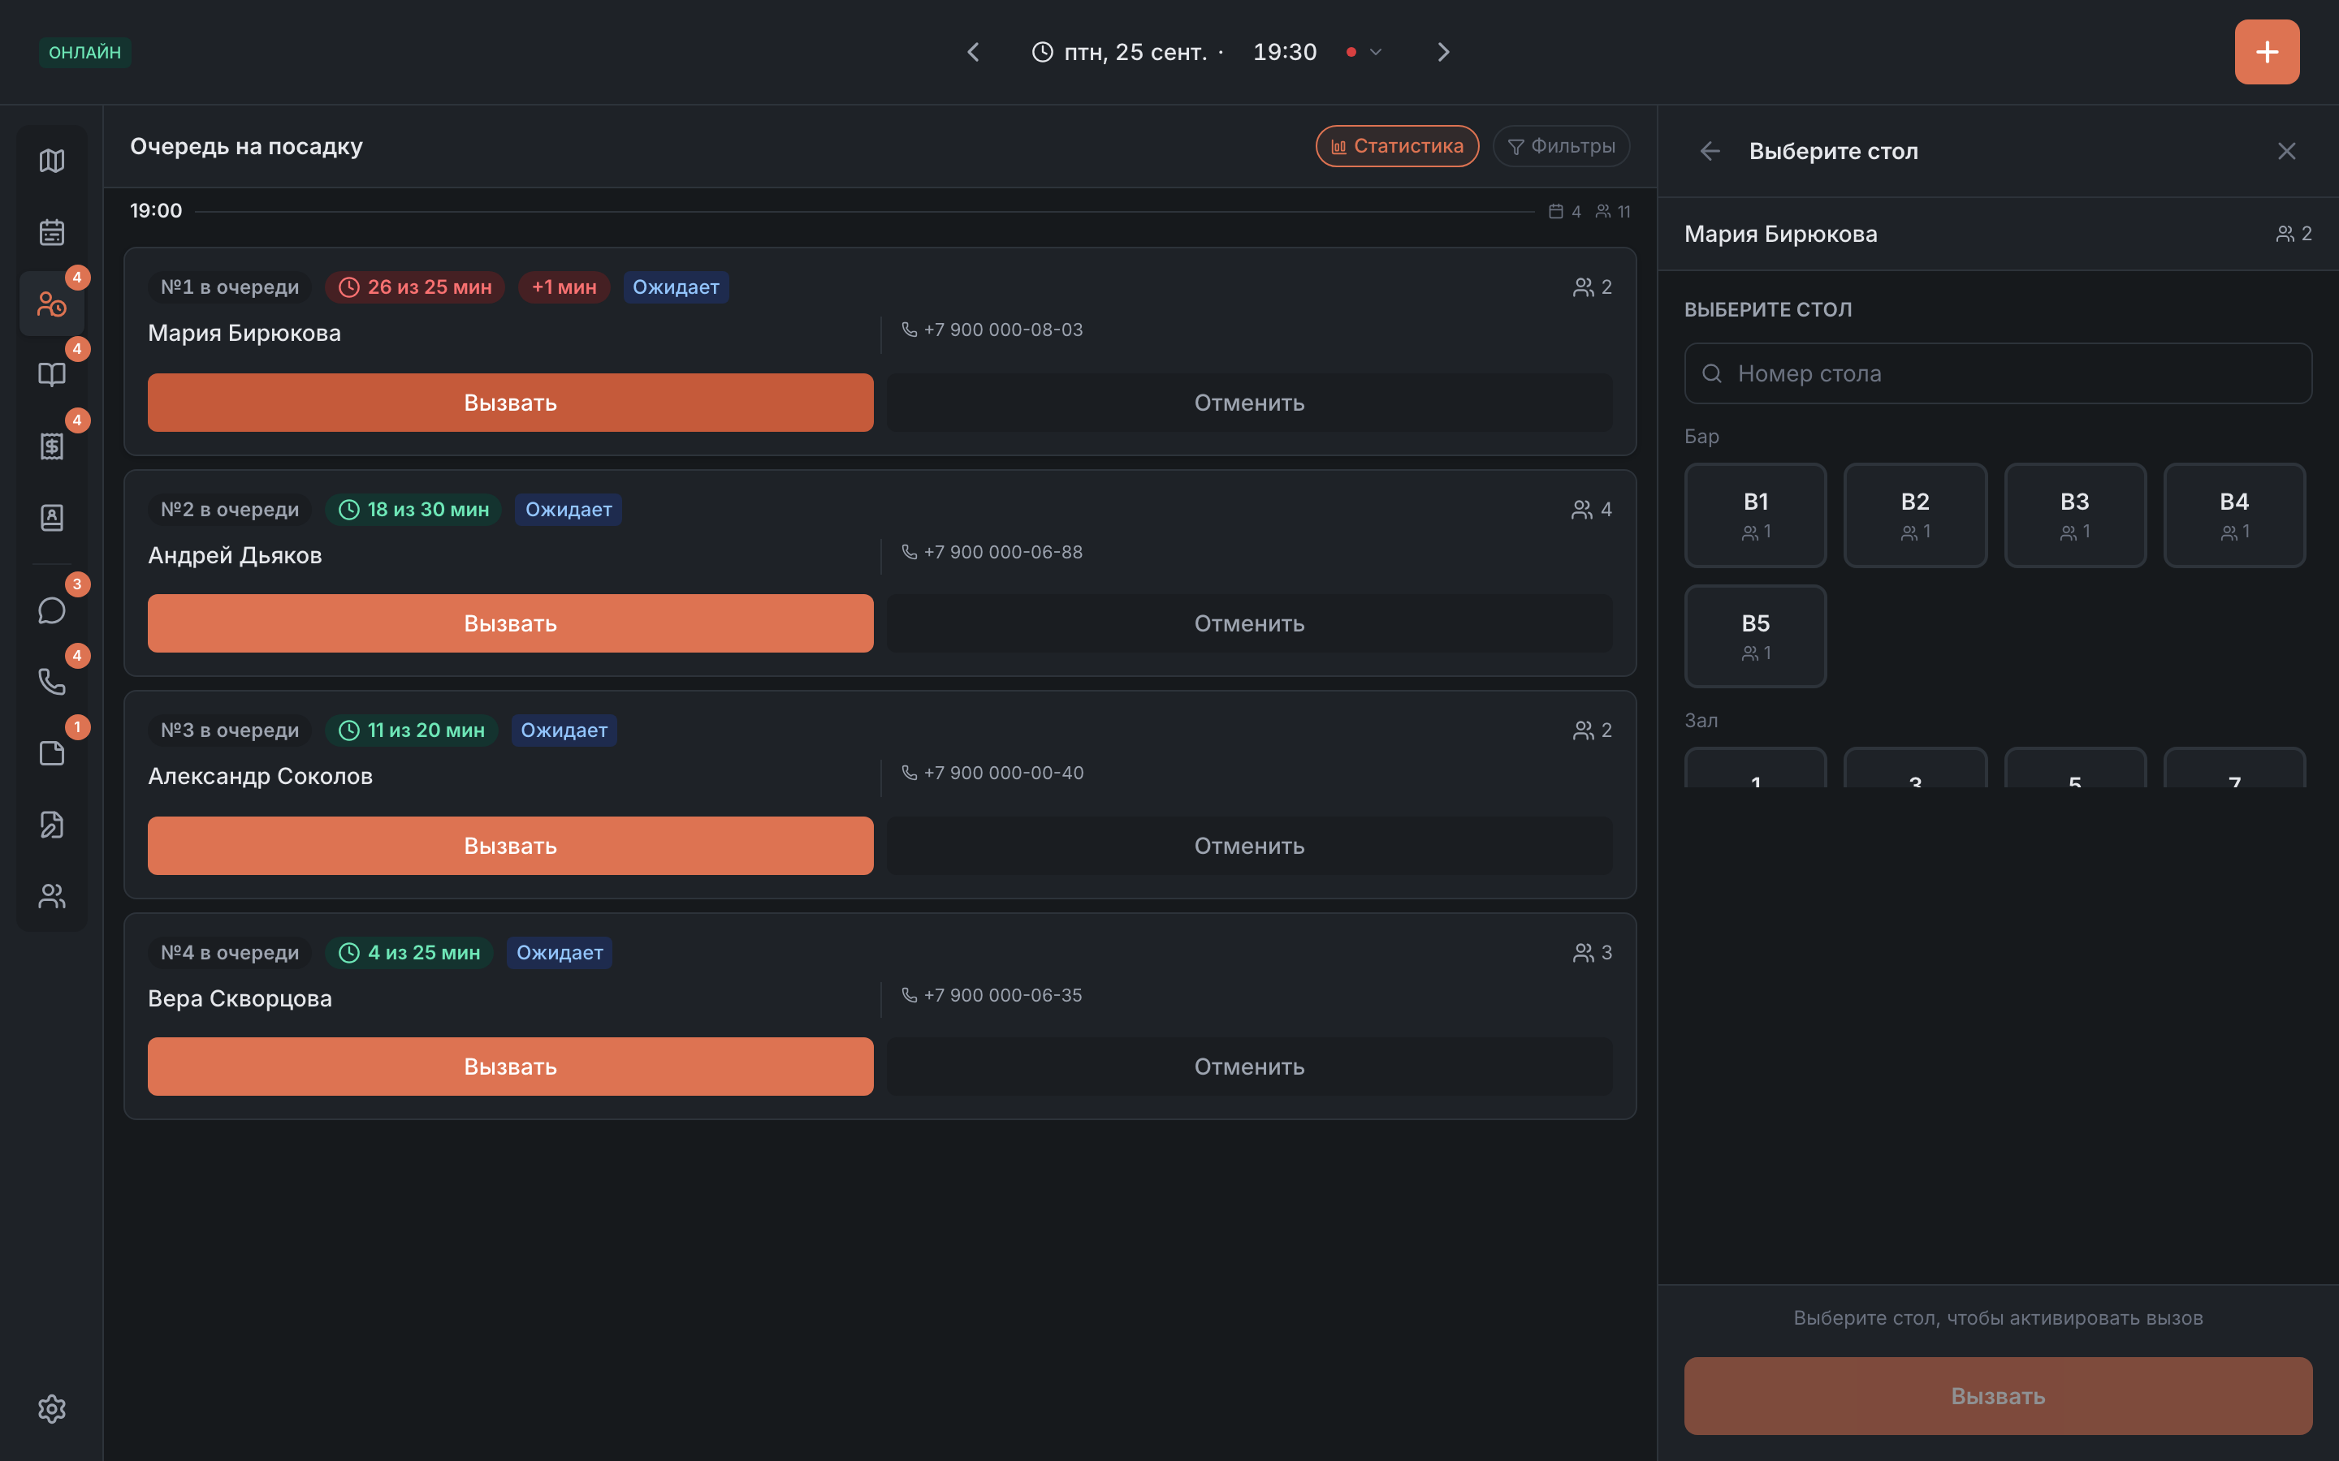Select bar table B5
The image size is (2339, 1461).
coord(1755,636)
